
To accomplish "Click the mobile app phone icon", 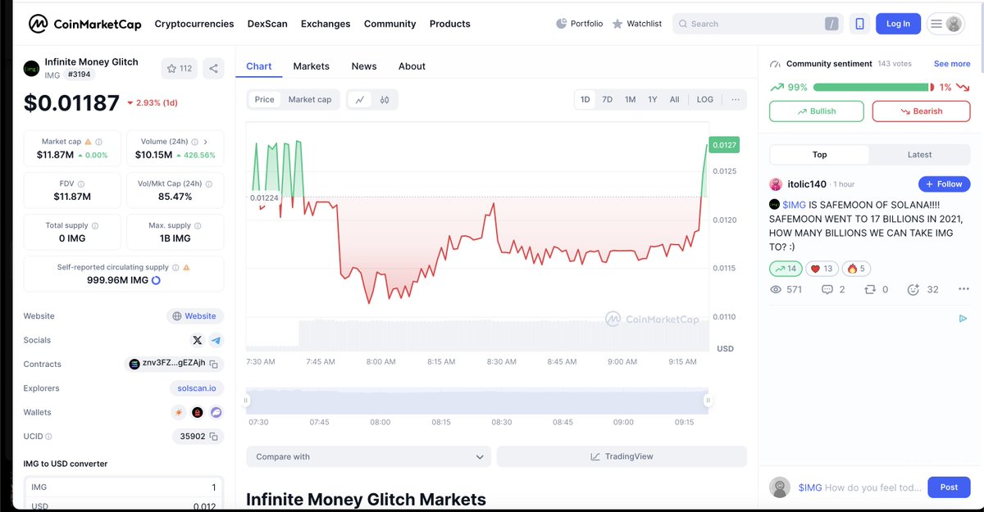I will point(859,24).
